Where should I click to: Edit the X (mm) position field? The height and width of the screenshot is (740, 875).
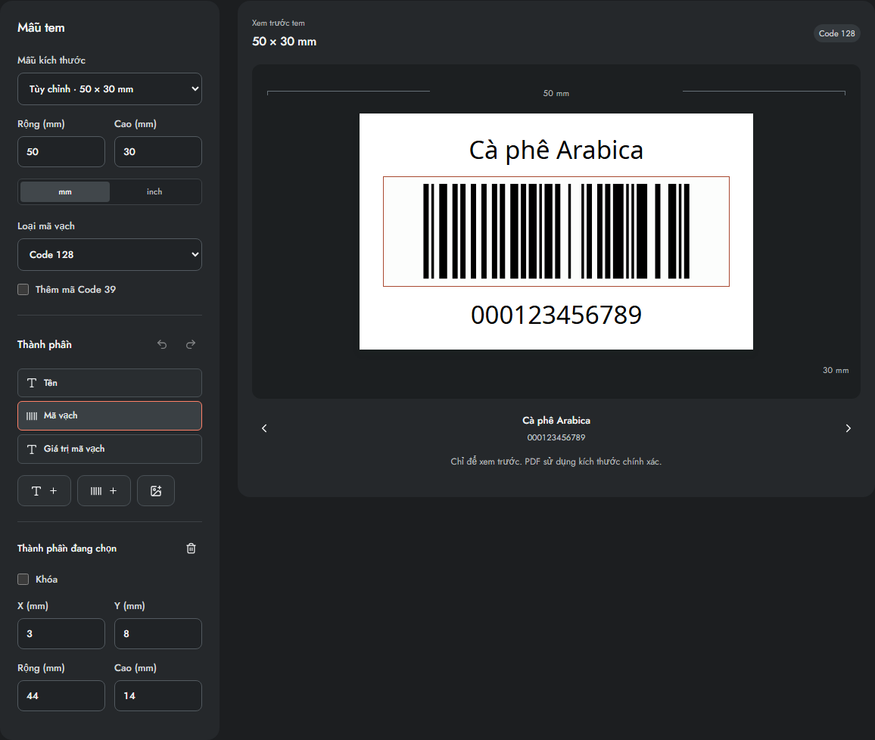point(61,633)
